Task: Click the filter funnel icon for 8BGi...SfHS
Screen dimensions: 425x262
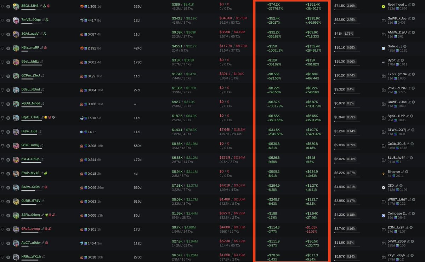Action: click(x=2, y=6)
